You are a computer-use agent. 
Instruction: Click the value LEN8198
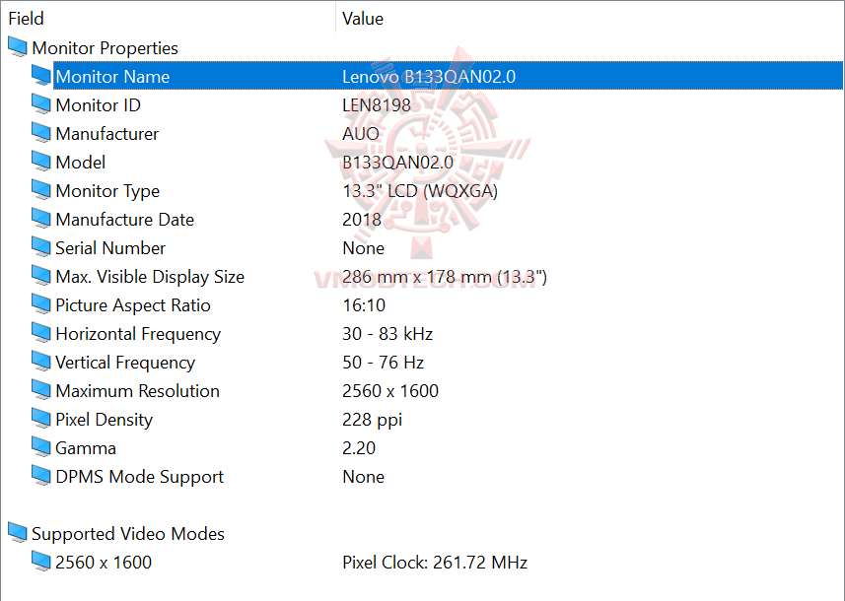click(x=377, y=105)
